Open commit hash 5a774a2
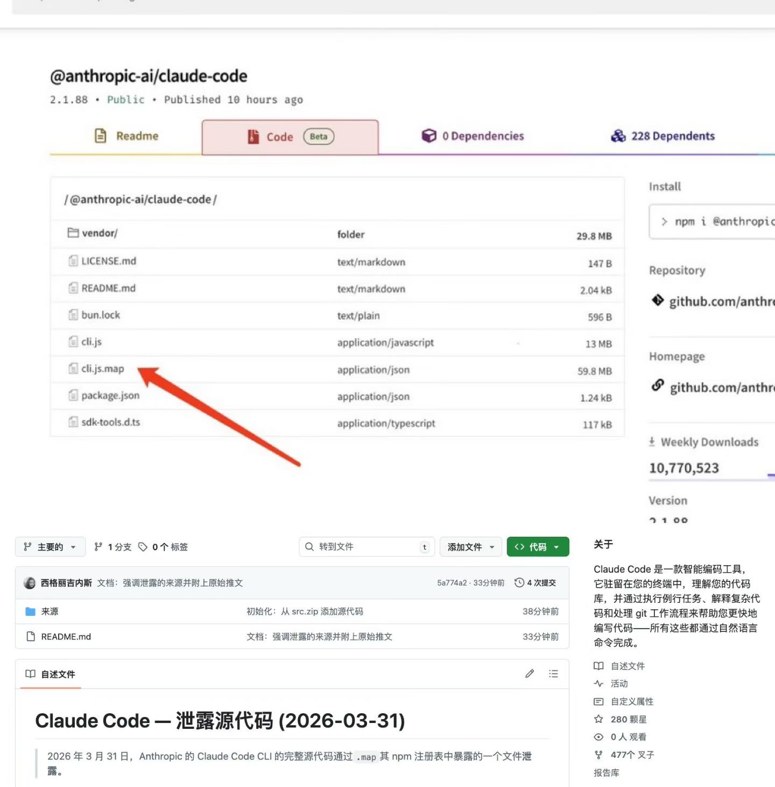Viewport: 775px width, 787px height. pyautogui.click(x=452, y=583)
